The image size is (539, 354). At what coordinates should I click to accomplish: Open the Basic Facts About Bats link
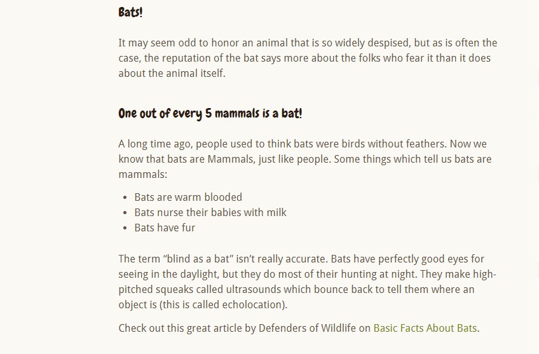(425, 328)
